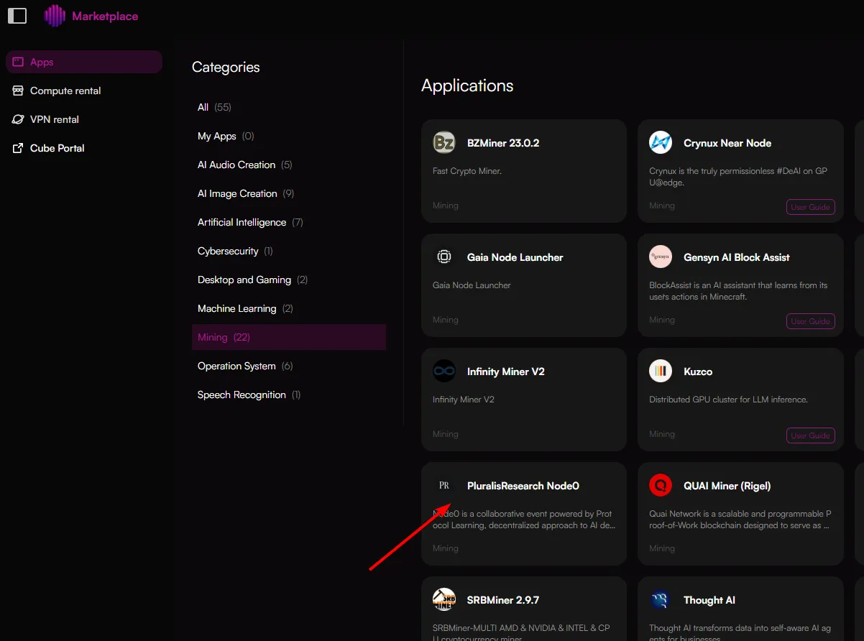Screen dimensions: 864x641
Task: Open Gaia Node Launcher title
Action: click(x=515, y=257)
